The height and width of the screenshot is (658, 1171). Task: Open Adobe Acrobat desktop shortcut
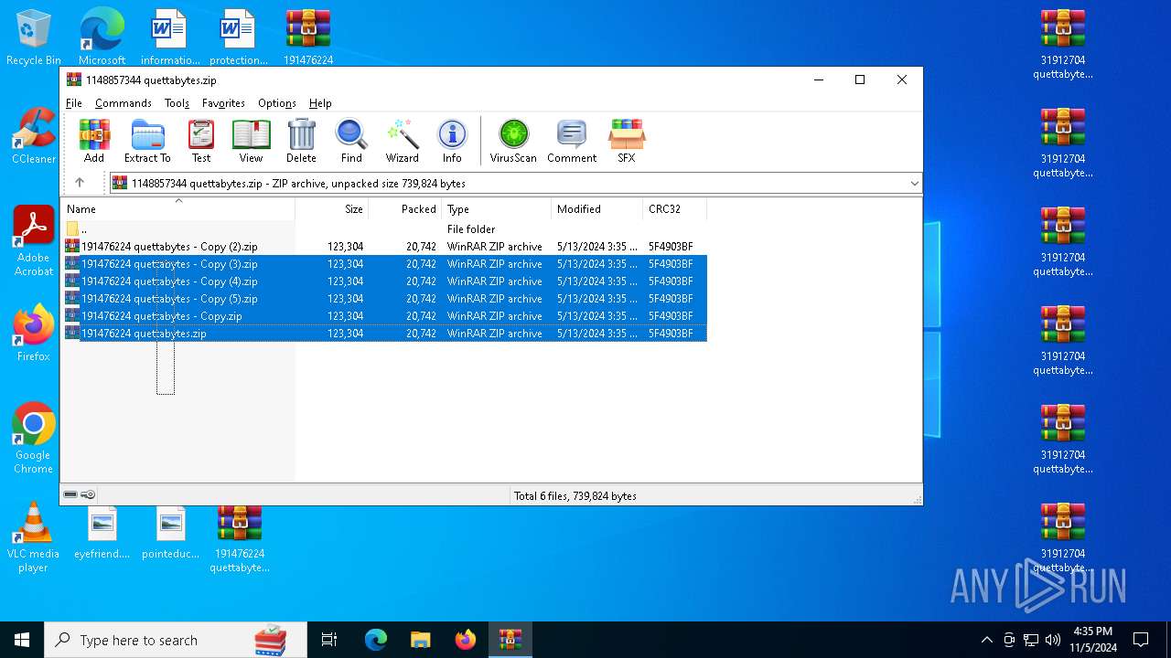(x=33, y=241)
